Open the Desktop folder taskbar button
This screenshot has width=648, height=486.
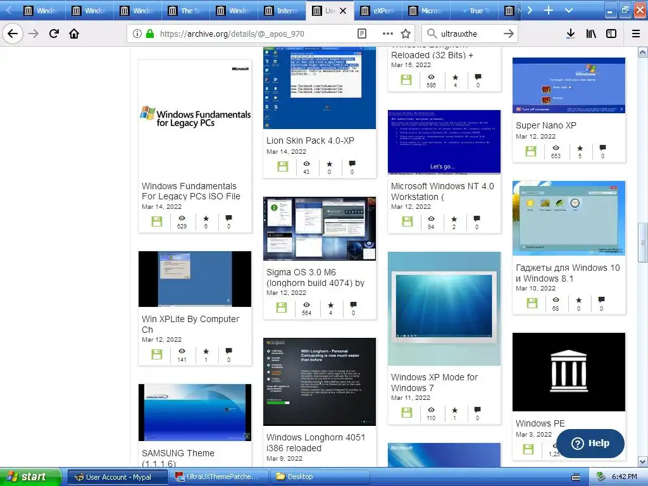tap(320, 477)
